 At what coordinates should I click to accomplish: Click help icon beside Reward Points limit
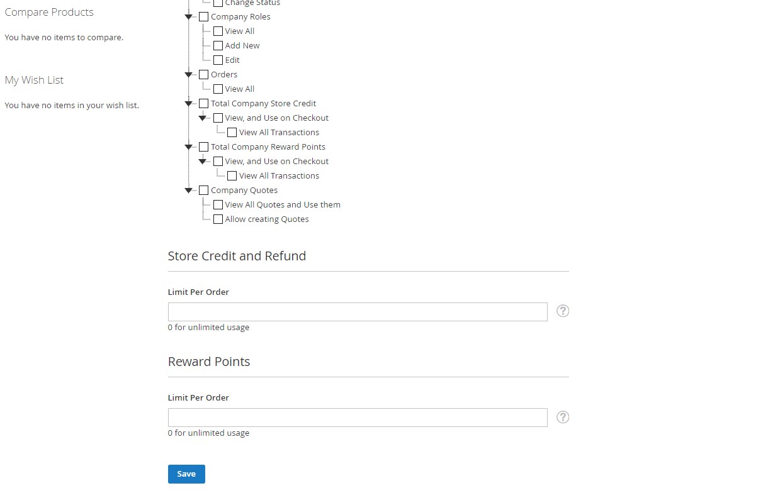(x=563, y=417)
